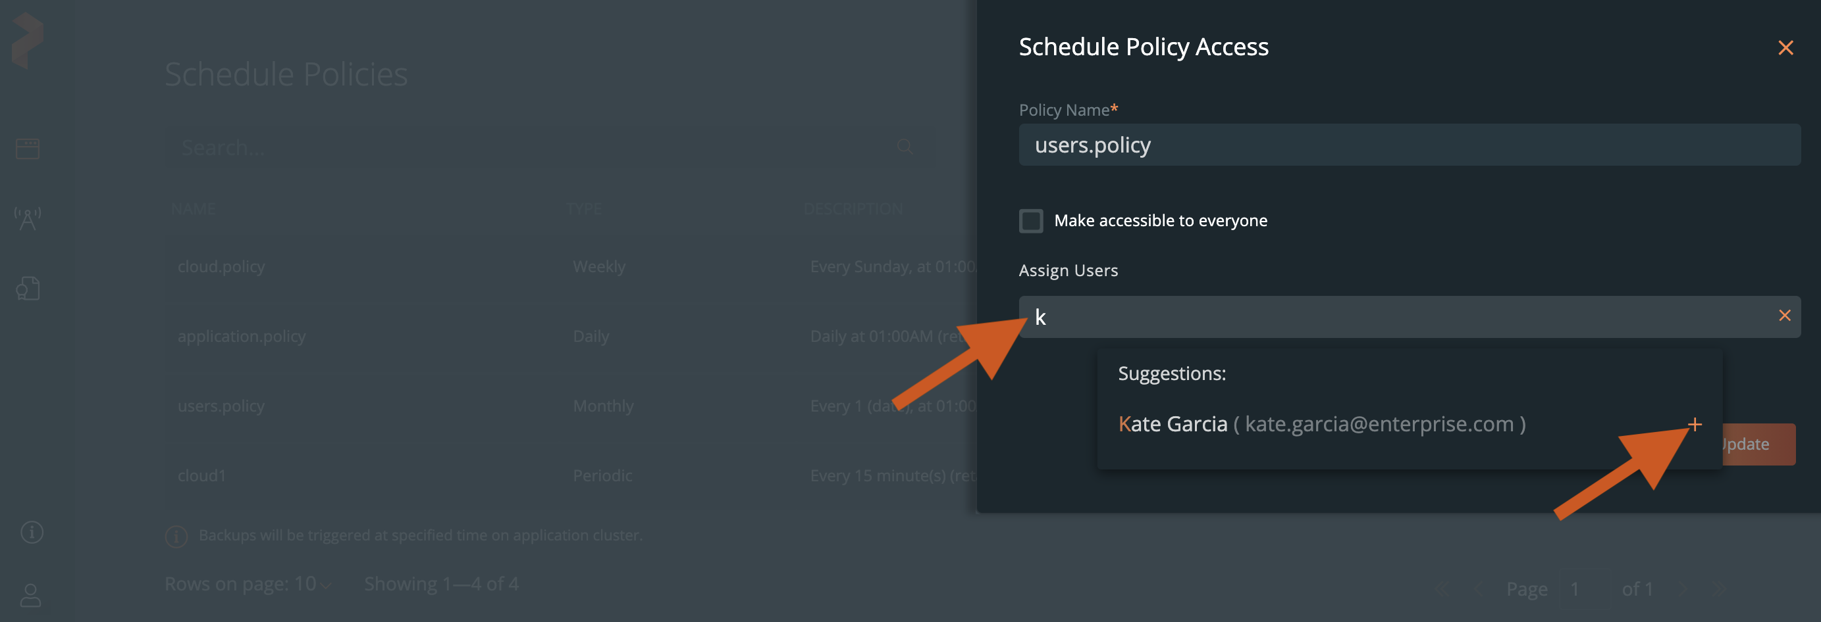Click the search magnifier icon
Screen dimensions: 1821x622
[904, 147]
